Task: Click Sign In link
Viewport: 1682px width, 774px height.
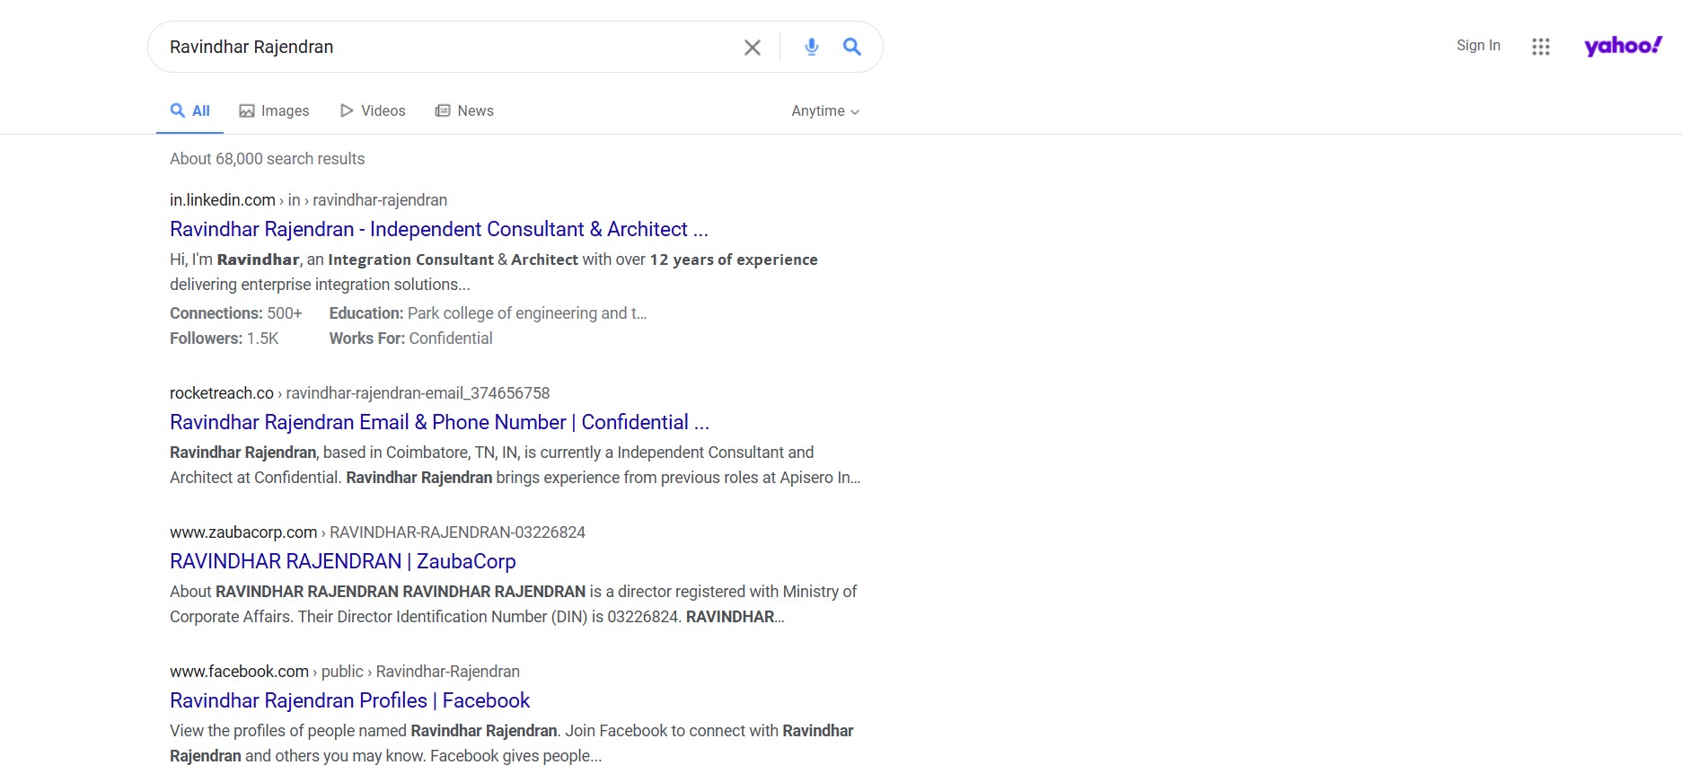Action: [x=1478, y=46]
